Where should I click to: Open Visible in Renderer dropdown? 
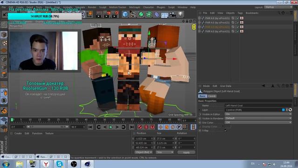click(258, 118)
